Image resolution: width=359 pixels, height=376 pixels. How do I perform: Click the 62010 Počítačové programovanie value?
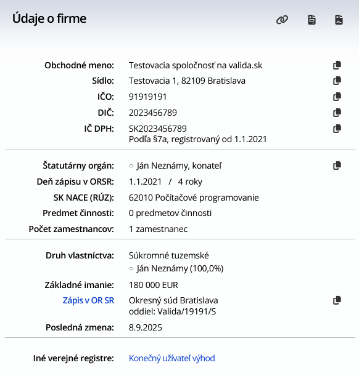tap(194, 198)
